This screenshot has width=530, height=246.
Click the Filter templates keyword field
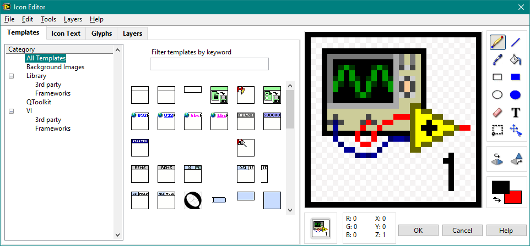(209, 64)
